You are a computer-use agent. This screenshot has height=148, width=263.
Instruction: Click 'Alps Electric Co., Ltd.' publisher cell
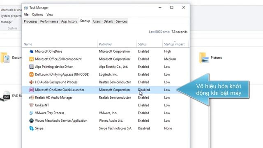[113, 67]
